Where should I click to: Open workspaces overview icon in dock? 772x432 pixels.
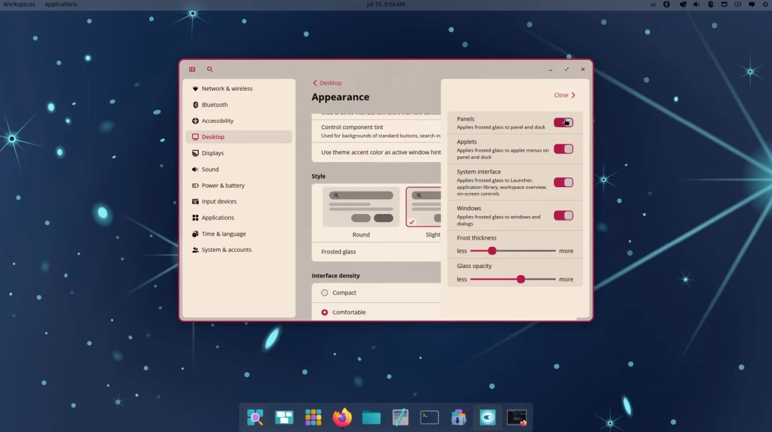pyautogui.click(x=284, y=417)
